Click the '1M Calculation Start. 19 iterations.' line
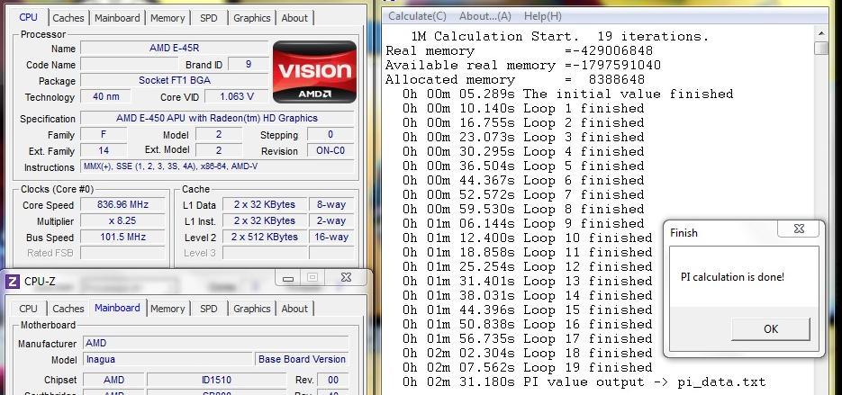 coord(559,37)
